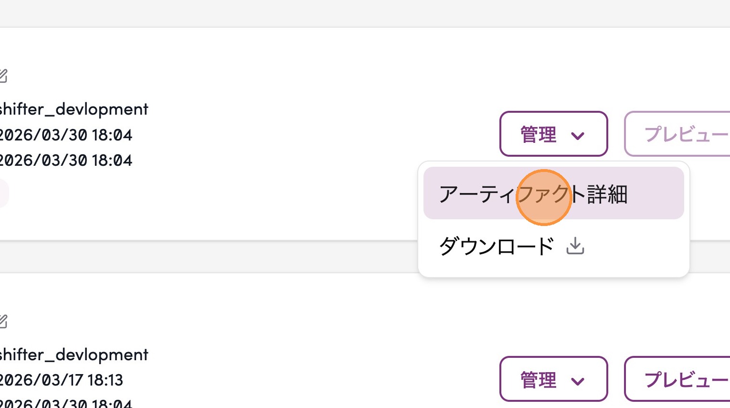Choose ダウンロード from the open menu
Viewport: 730px width, 408px height.
click(497, 247)
